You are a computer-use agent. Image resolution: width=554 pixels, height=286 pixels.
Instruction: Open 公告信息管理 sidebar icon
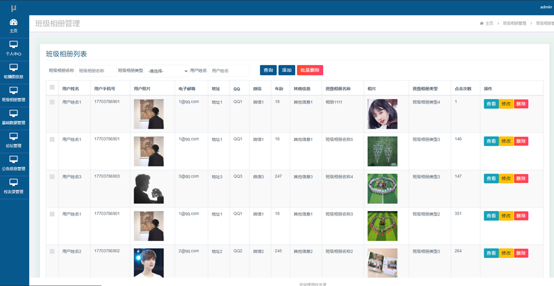pyautogui.click(x=14, y=160)
